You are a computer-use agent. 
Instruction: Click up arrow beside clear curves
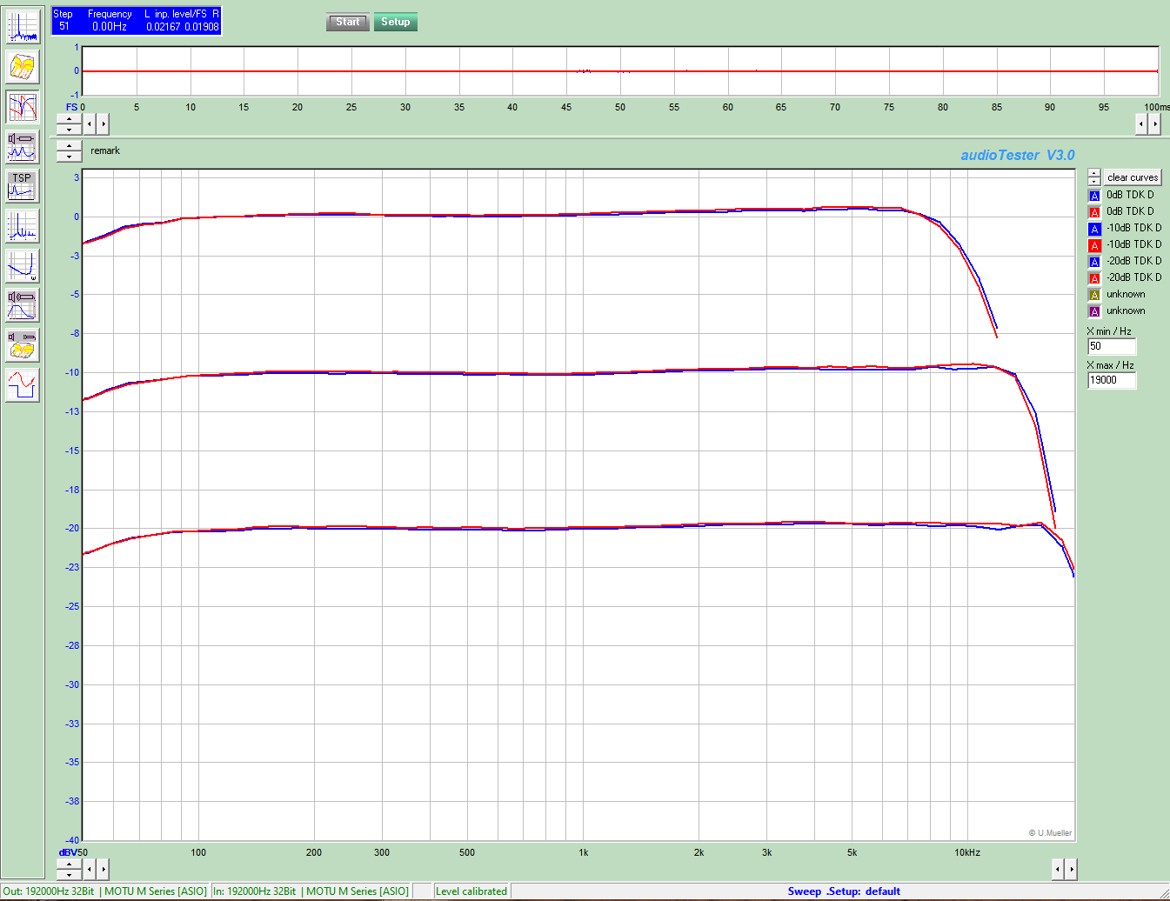[x=1094, y=173]
